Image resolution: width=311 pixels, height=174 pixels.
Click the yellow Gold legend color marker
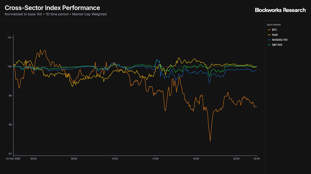click(269, 35)
